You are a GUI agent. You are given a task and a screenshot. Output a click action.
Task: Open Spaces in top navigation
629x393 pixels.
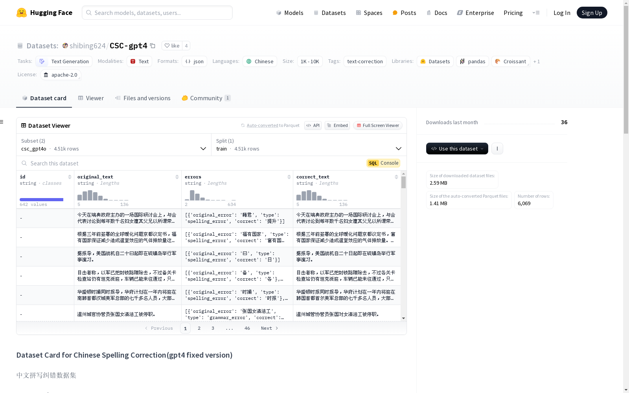tap(369, 13)
